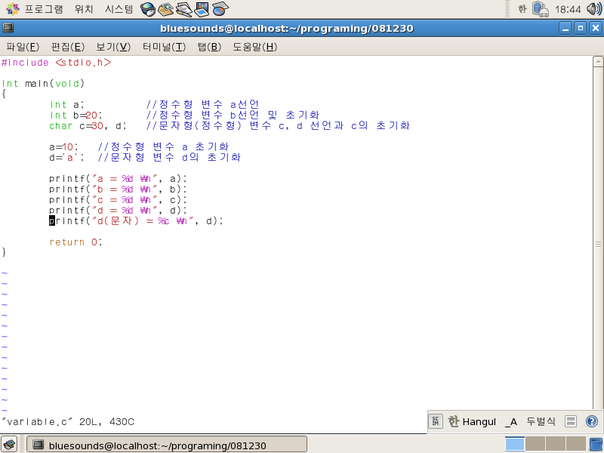
Task: Open the 탭(B) menu
Action: coord(210,47)
